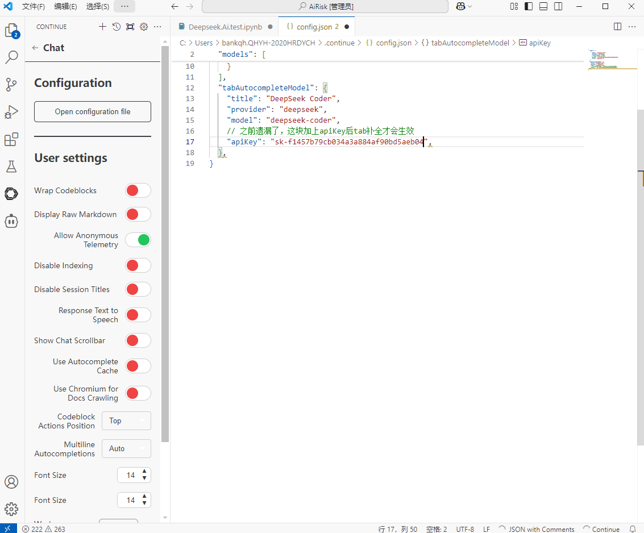The width and height of the screenshot is (644, 533).
Task: Click line and column indicator 行 17, 列 50
Action: (397, 529)
